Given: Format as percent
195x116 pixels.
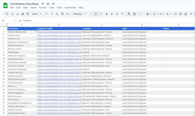Looking at the screenshot, I should click(x=52, y=14).
